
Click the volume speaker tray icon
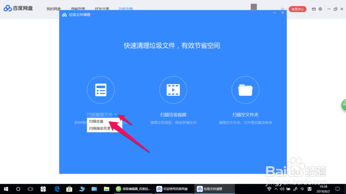282,189
